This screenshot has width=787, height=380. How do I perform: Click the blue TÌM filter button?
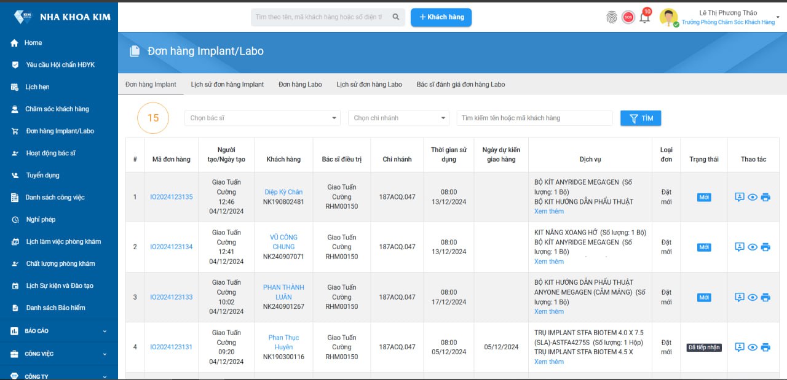(x=641, y=118)
